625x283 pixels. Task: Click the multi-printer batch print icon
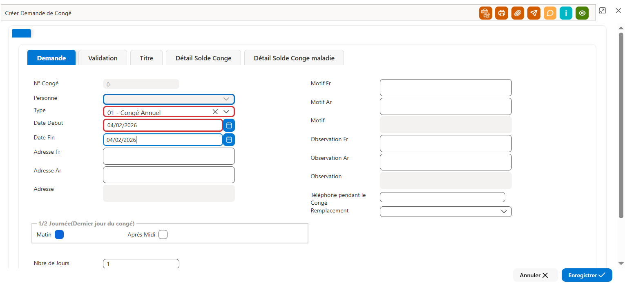[x=486, y=13]
